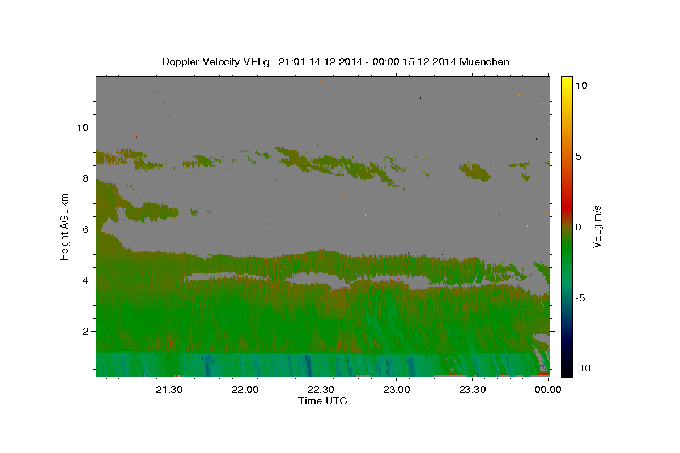The width and height of the screenshot is (680, 453).
Task: Click the 23:30 time tick label
Action: coord(472,390)
